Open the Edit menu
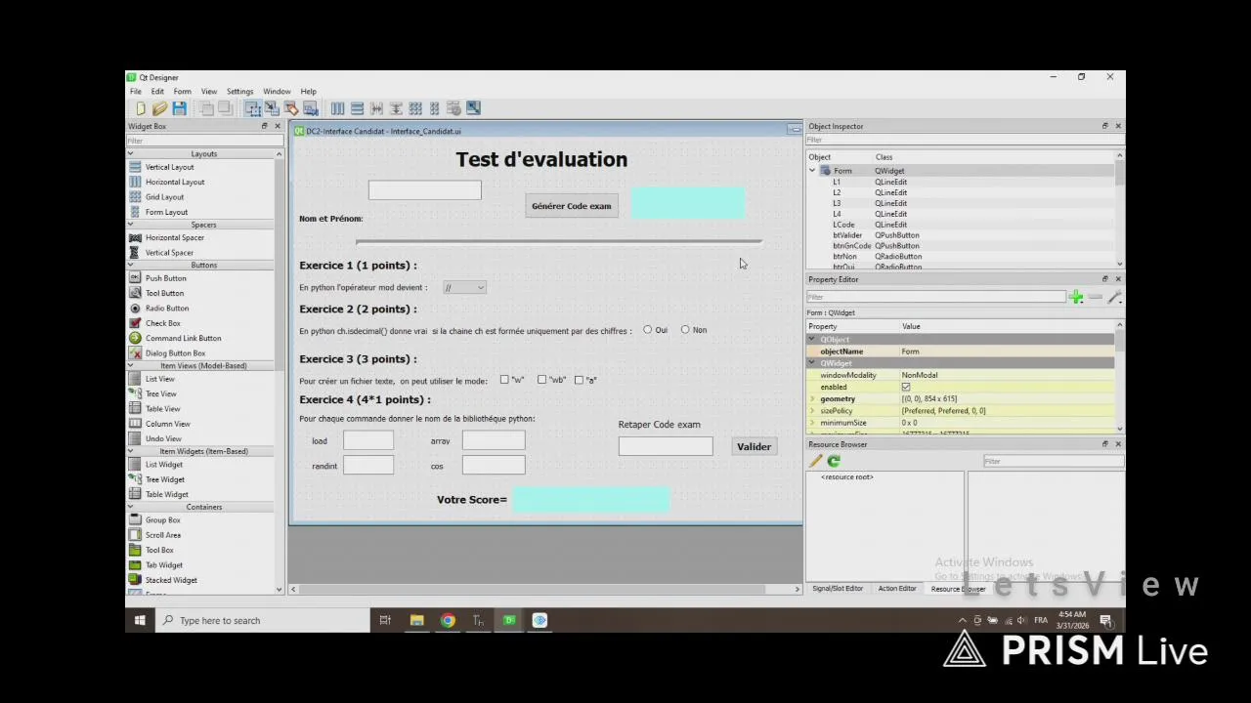1251x703 pixels. (157, 92)
